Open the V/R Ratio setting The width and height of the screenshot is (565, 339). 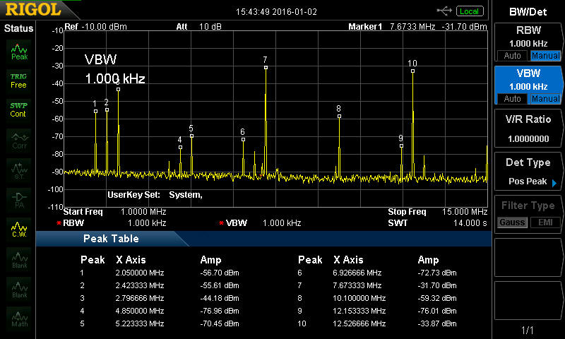pos(528,129)
